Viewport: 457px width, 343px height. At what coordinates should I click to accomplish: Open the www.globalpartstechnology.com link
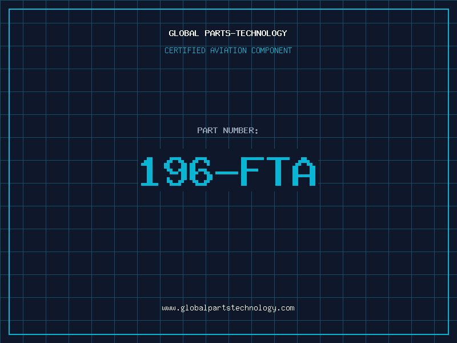tap(228, 308)
